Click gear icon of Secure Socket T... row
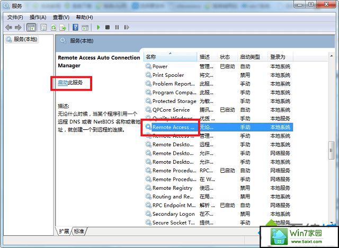Screen dimensions: 339x248 point(148,222)
